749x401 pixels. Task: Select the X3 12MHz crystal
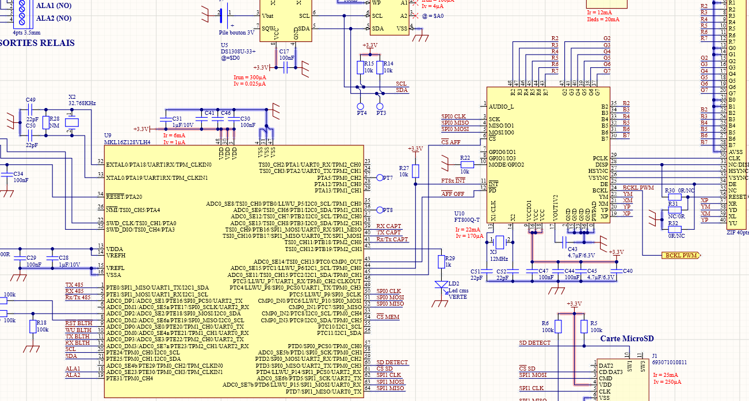tap(500, 241)
